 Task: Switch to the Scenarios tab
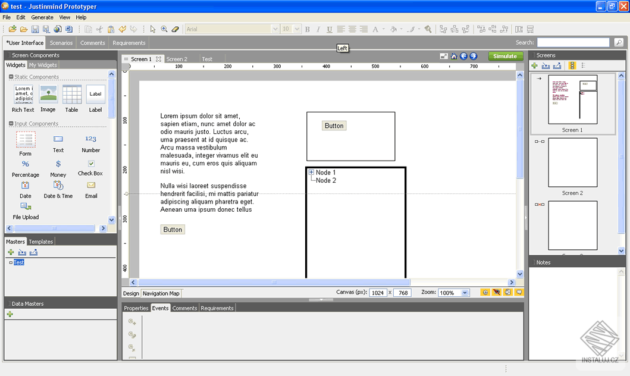[61, 43]
